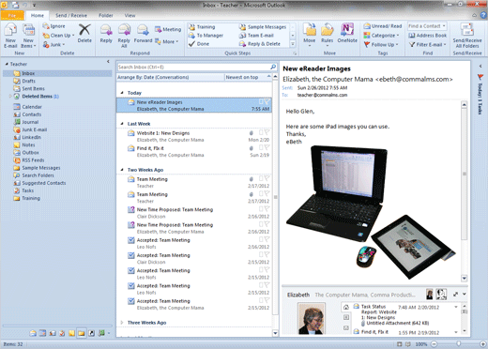Open the Address Book
This screenshot has height=349, width=488.
(428, 36)
